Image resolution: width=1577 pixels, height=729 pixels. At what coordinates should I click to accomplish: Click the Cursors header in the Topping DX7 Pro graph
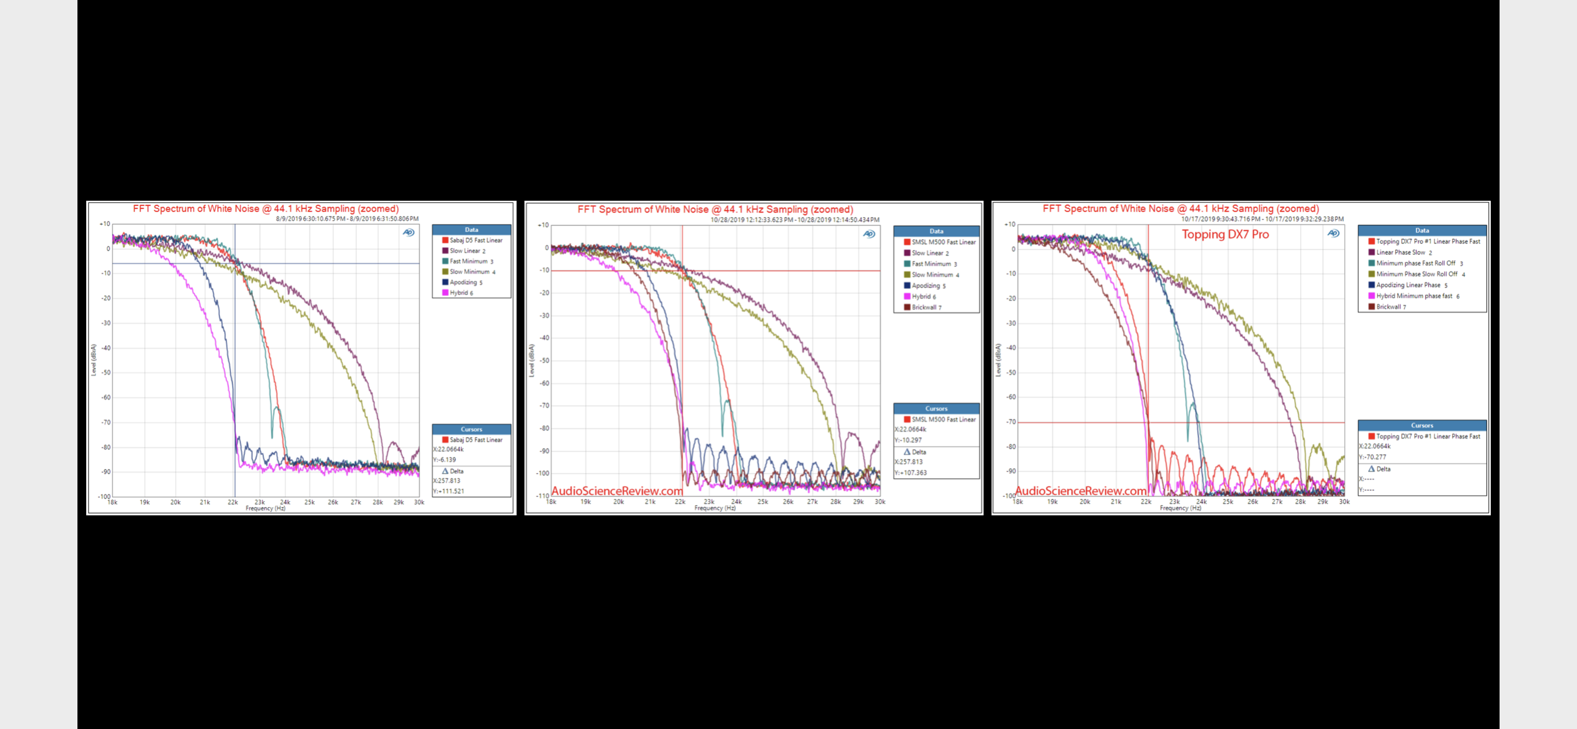1422,425
